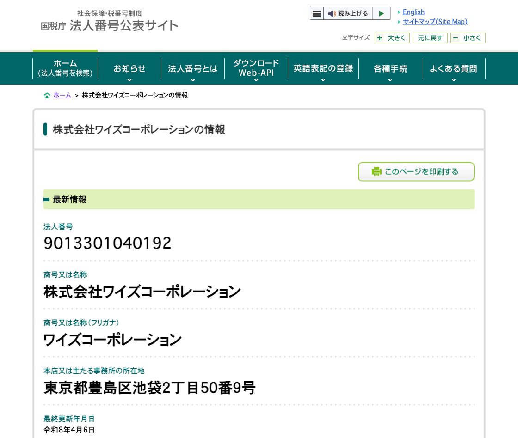Screen dimensions: 518x438
Task: Click the ホーム breadcrumb link
Action: pyautogui.click(x=62, y=95)
